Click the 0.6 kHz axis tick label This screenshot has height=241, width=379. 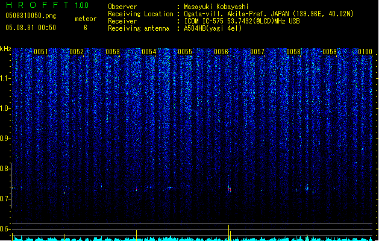pos(5,229)
